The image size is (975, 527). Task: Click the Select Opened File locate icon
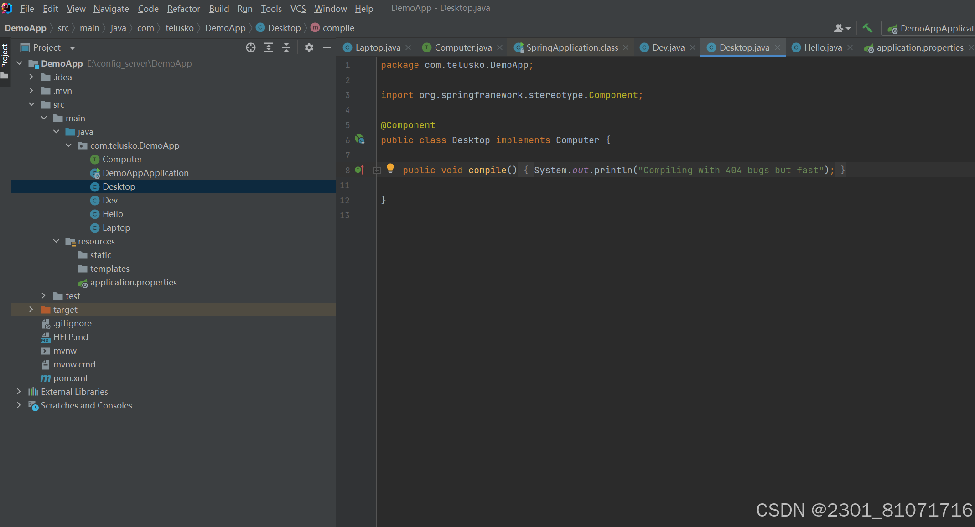[x=250, y=47]
